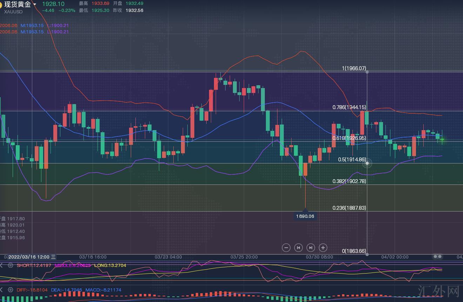Click the first-row Bollinger L:1900.21 value
The width and height of the screenshot is (463, 302).
[x=58, y=26]
